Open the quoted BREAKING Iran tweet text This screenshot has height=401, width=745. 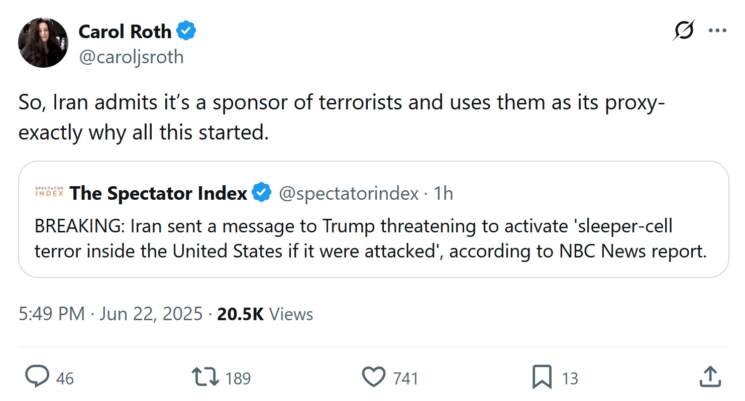point(370,238)
